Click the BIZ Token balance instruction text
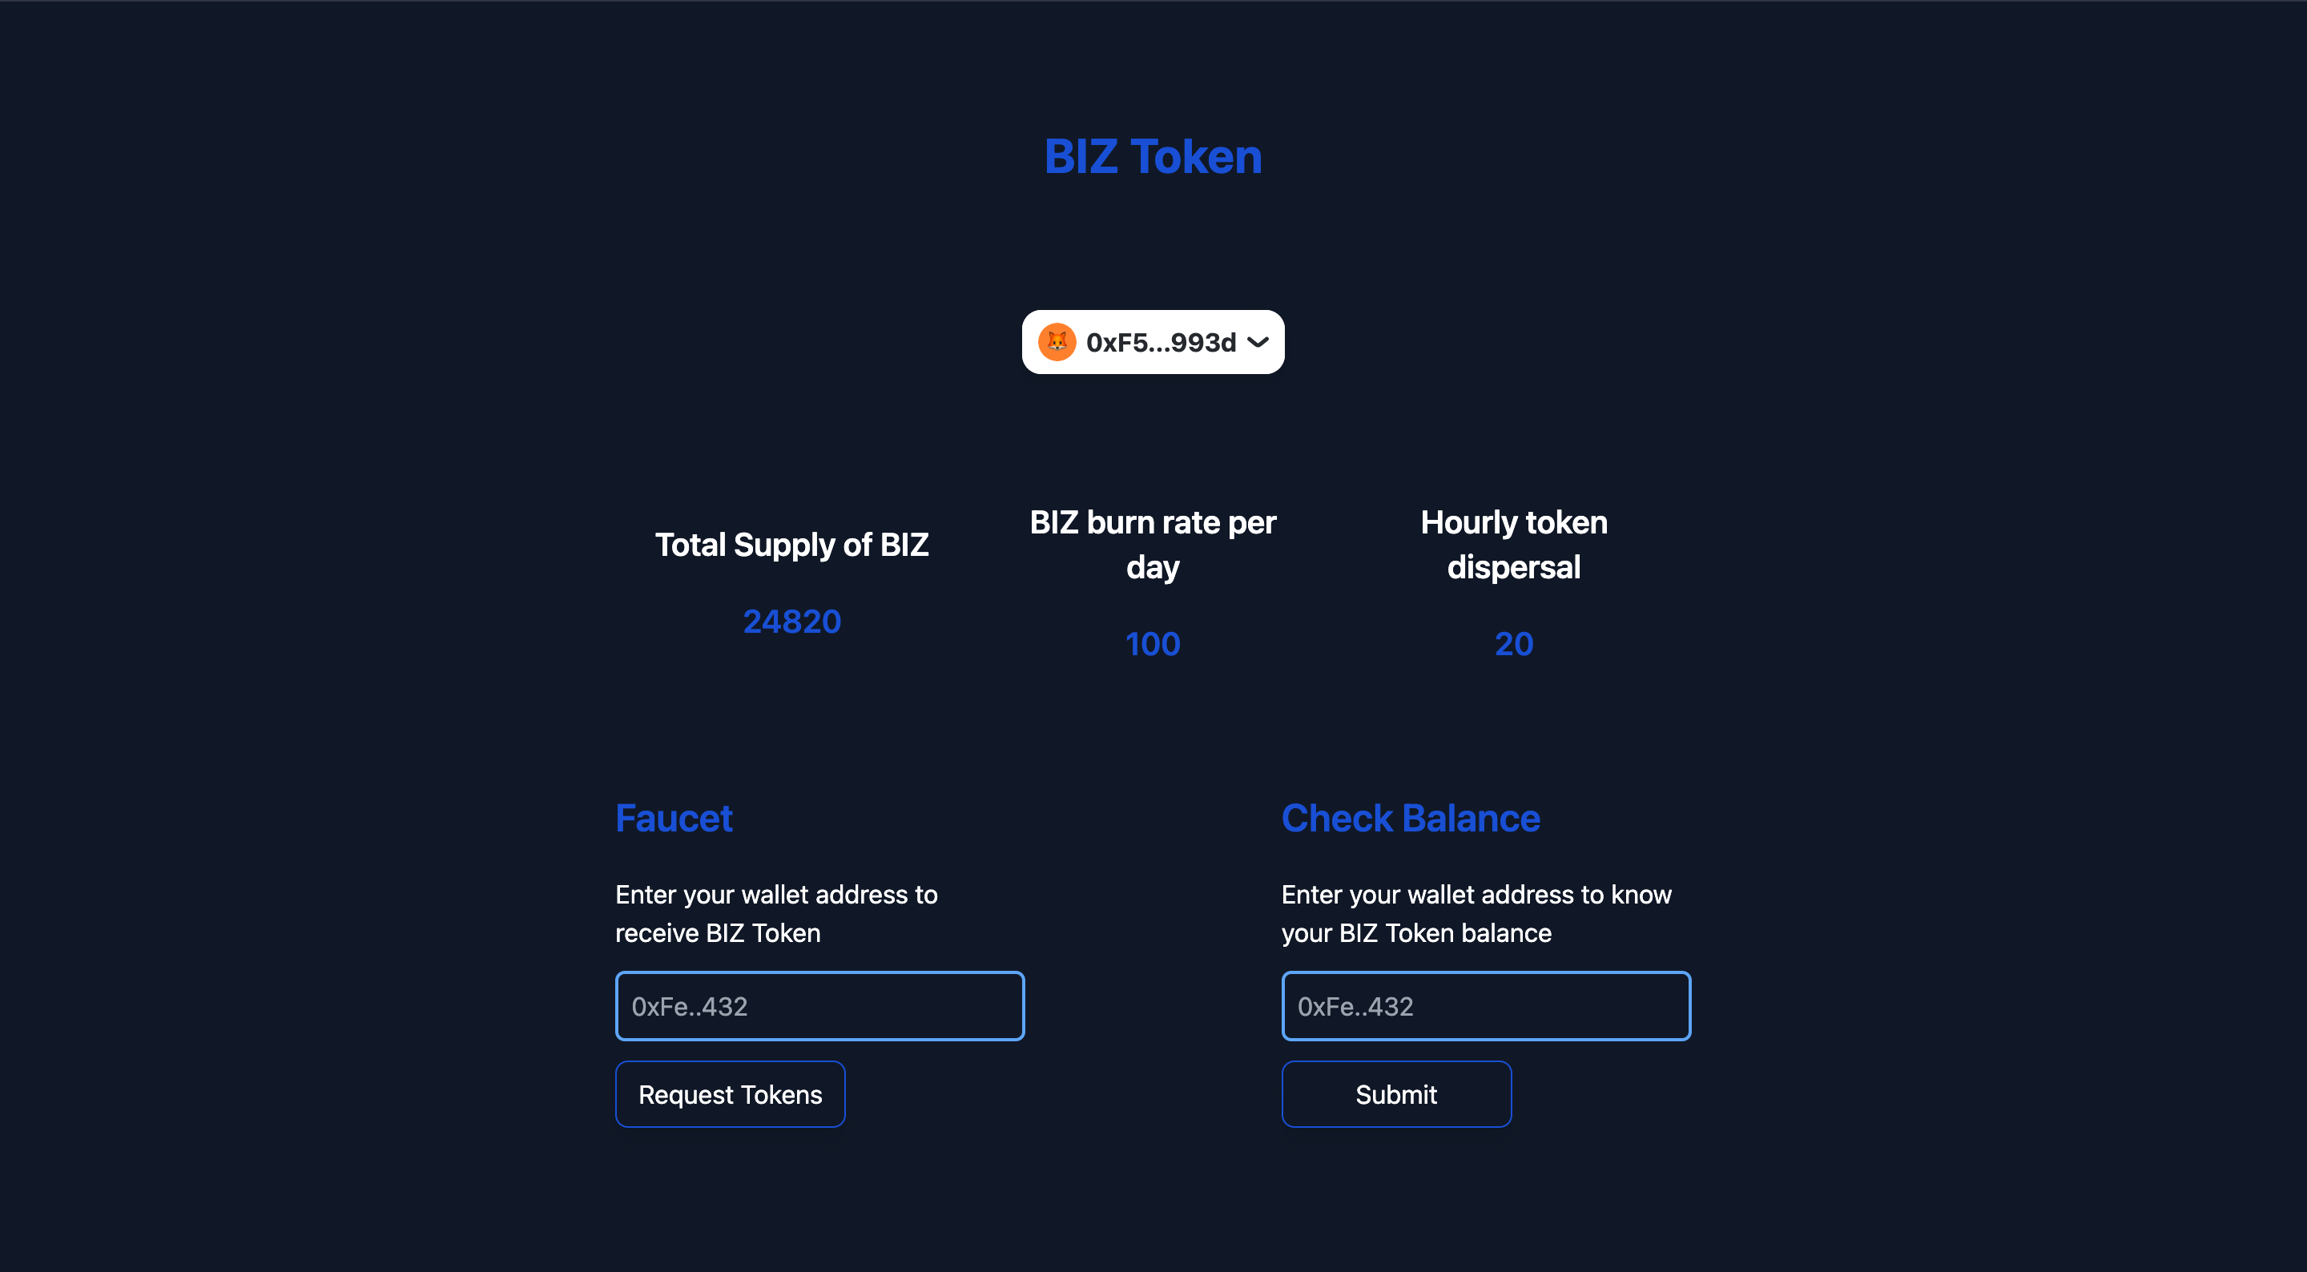This screenshot has width=2307, height=1272. click(x=1476, y=914)
